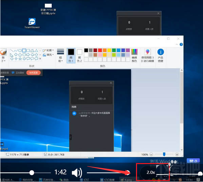Open Edit with Paint 3D
The width and height of the screenshot is (203, 182).
(x=147, y=52)
